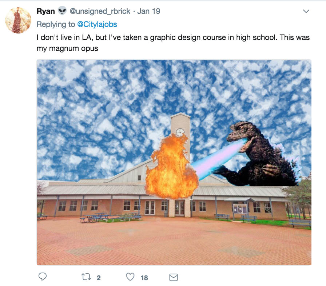Like the tweet with the heart icon

point(130,277)
